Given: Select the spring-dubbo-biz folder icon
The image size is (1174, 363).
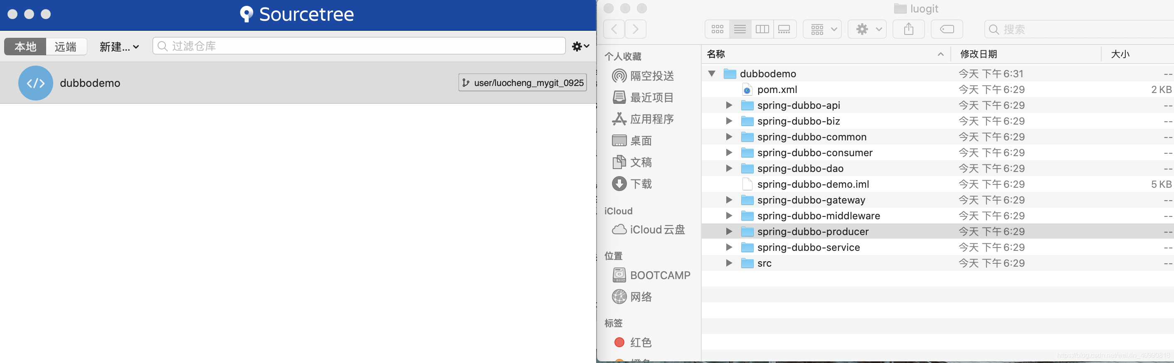Looking at the screenshot, I should 747,121.
